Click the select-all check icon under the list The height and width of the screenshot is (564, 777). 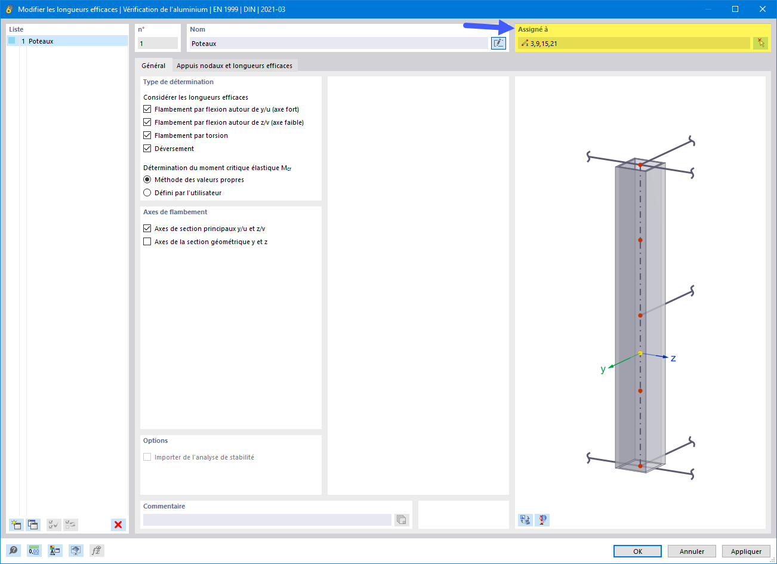(54, 525)
